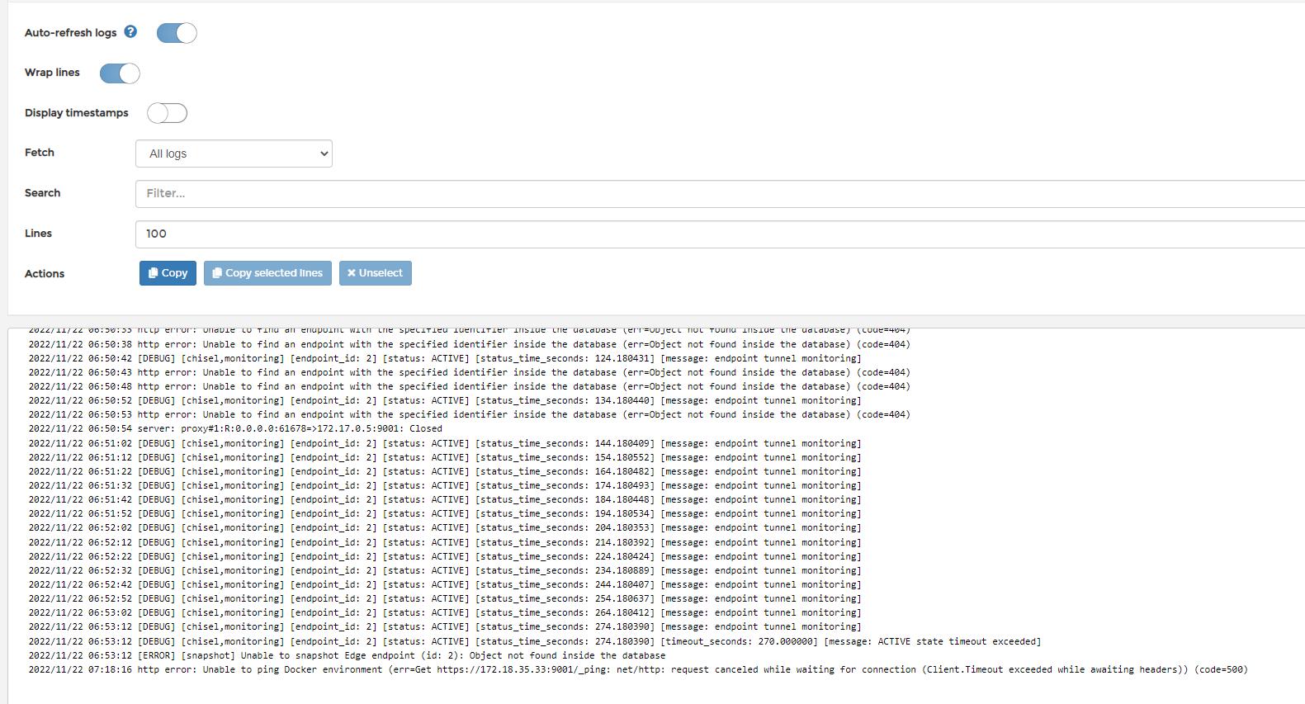The image size is (1305, 704).
Task: Select the log line with status_time_seconds 254.180637
Action: point(445,598)
